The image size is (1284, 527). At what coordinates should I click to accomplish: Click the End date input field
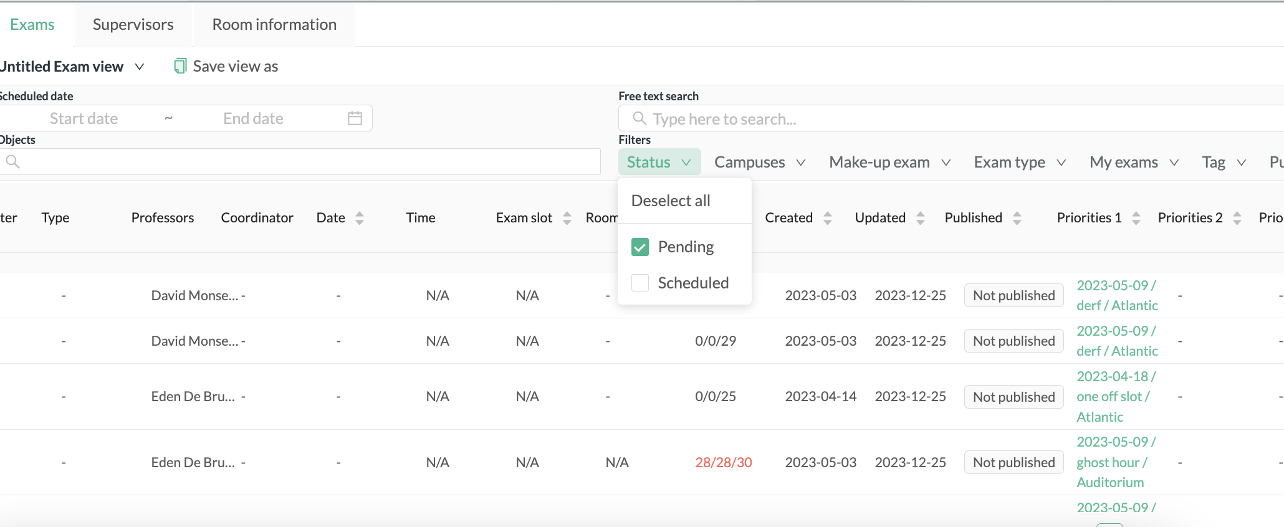point(254,118)
